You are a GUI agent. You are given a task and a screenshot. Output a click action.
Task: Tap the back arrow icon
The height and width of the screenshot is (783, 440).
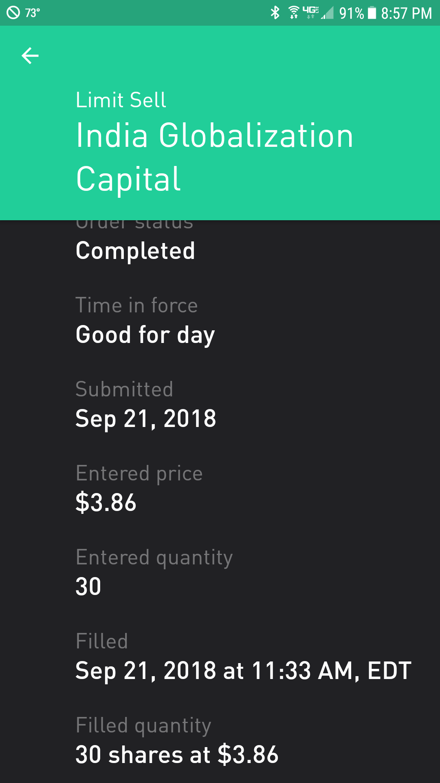pyautogui.click(x=30, y=55)
